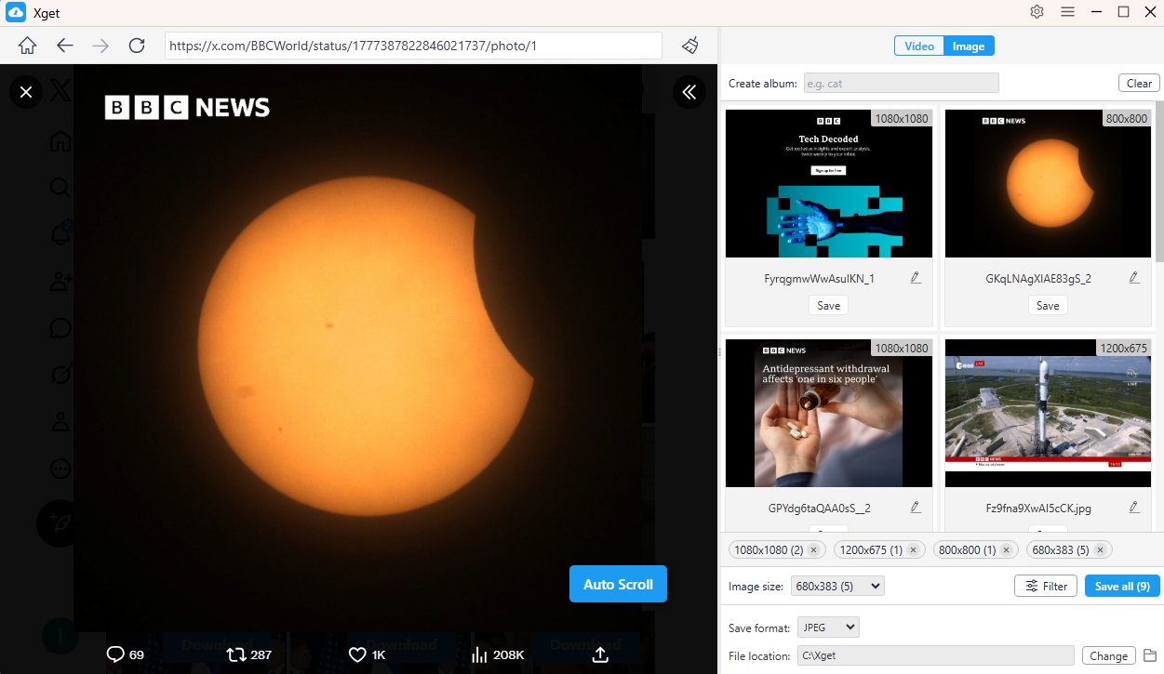Edit the Fz9fna9XwAI5cCK.jpg file name
Screen dimensions: 1164x674
tap(1134, 508)
